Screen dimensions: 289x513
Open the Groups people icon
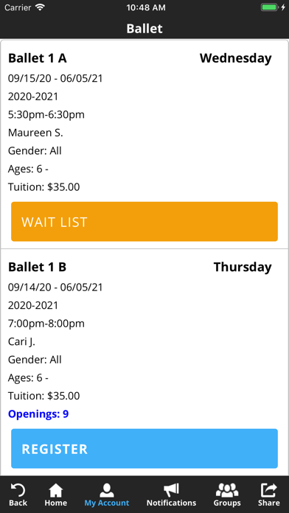click(x=227, y=490)
